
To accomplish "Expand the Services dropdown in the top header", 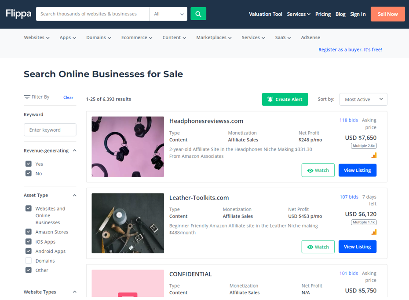I will pyautogui.click(x=299, y=14).
